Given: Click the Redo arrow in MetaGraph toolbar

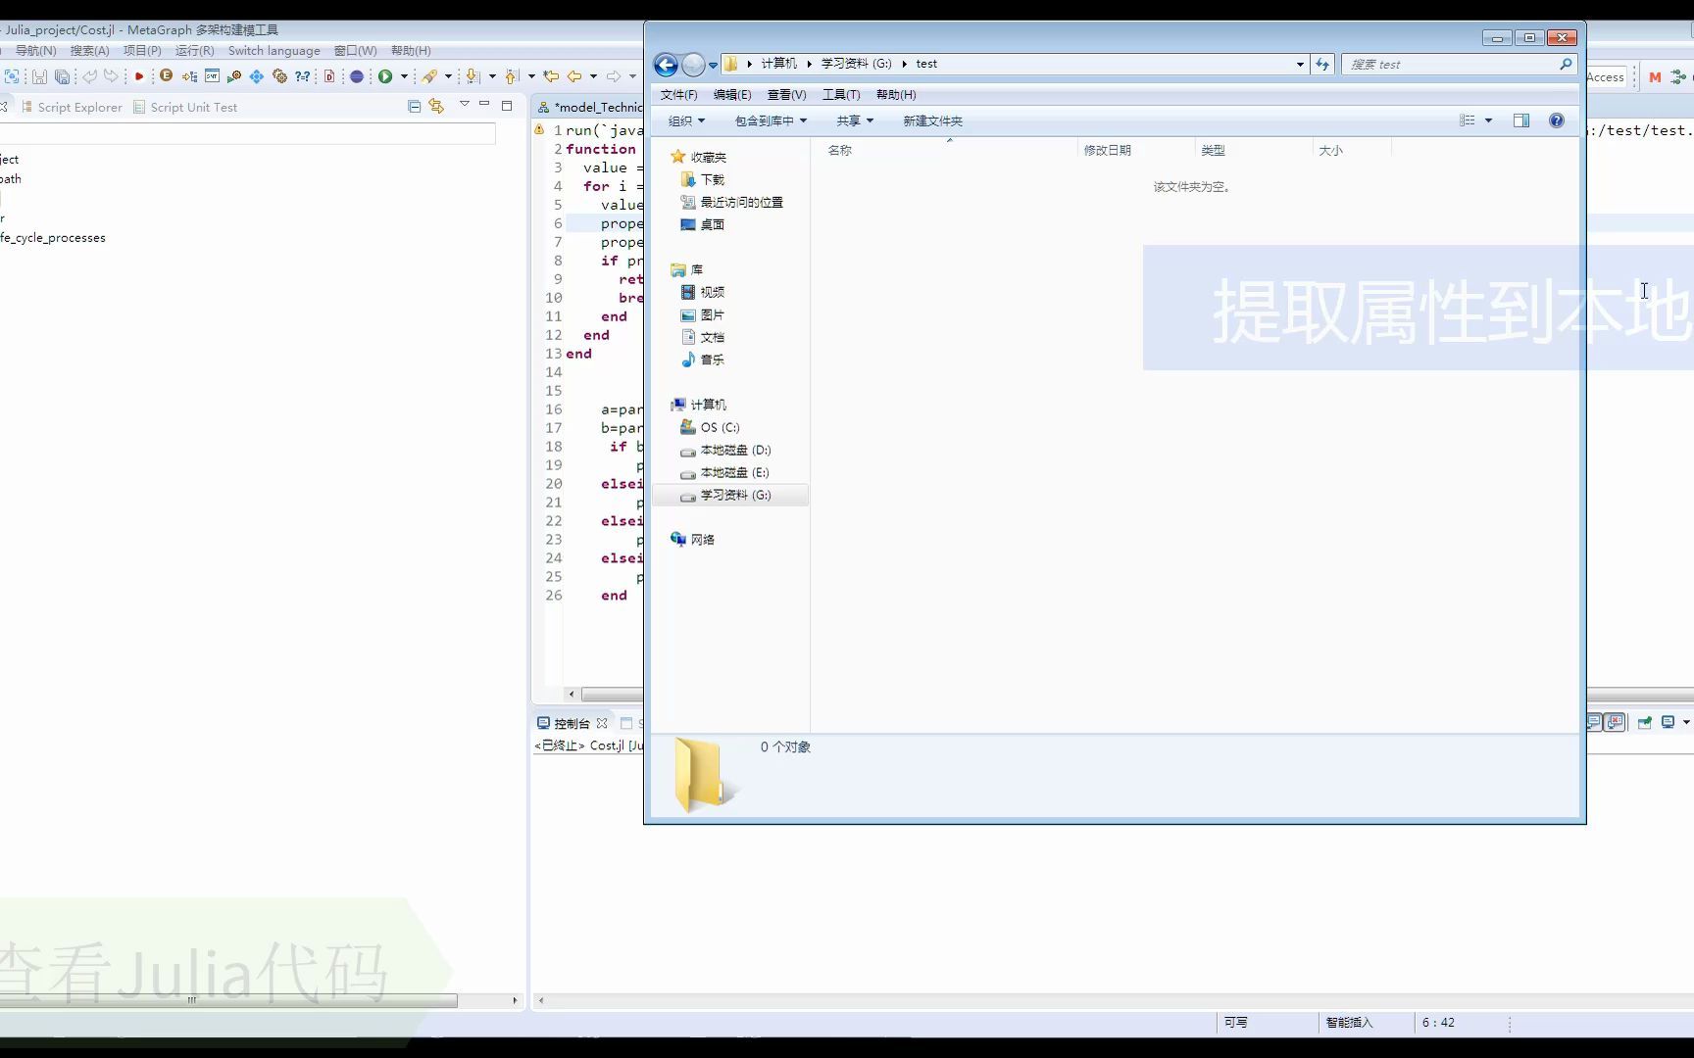Looking at the screenshot, I should (111, 76).
